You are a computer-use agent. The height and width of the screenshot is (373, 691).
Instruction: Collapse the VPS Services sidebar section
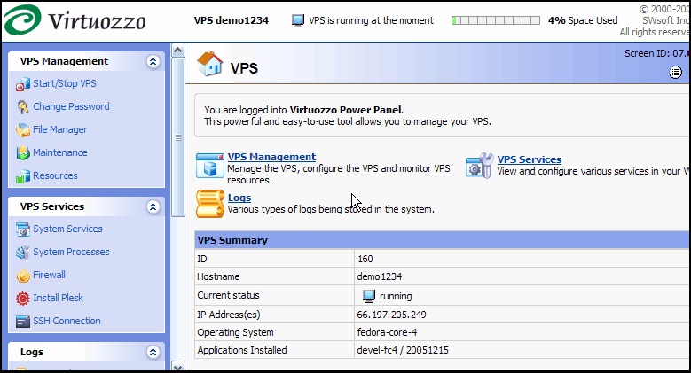tap(153, 207)
